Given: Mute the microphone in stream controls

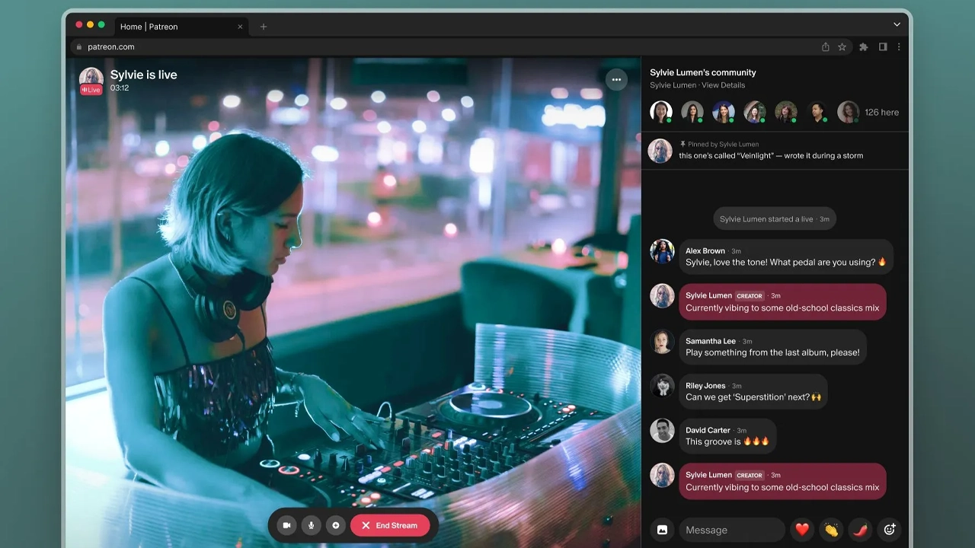Looking at the screenshot, I should (x=311, y=525).
